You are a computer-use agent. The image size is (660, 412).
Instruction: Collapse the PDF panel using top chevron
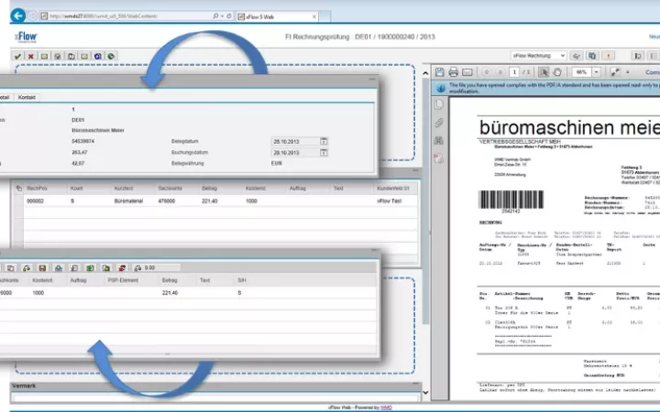click(425, 73)
